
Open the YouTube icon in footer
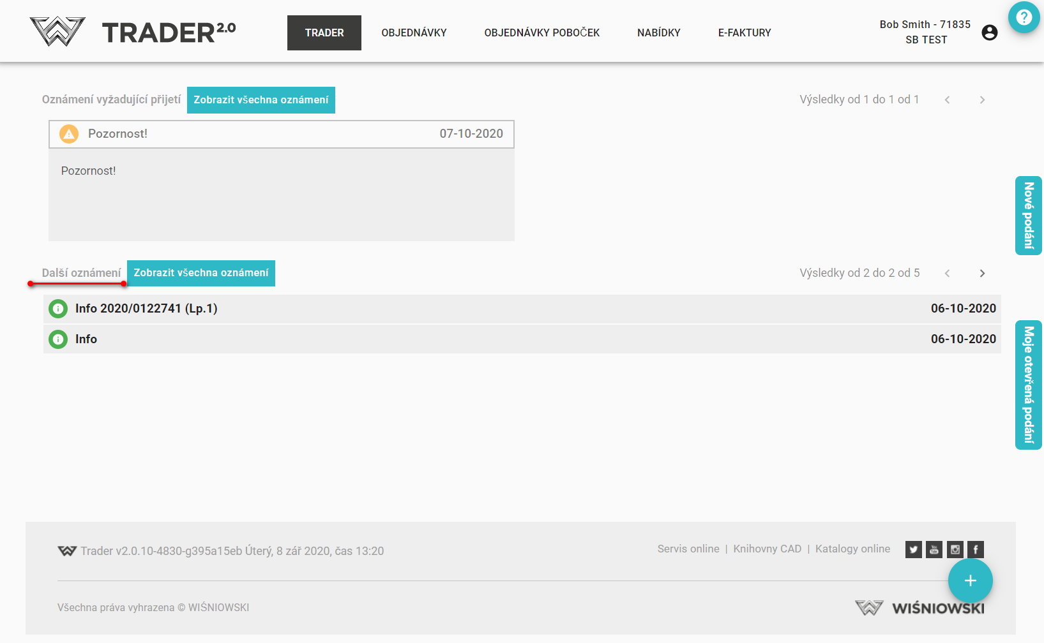(934, 549)
